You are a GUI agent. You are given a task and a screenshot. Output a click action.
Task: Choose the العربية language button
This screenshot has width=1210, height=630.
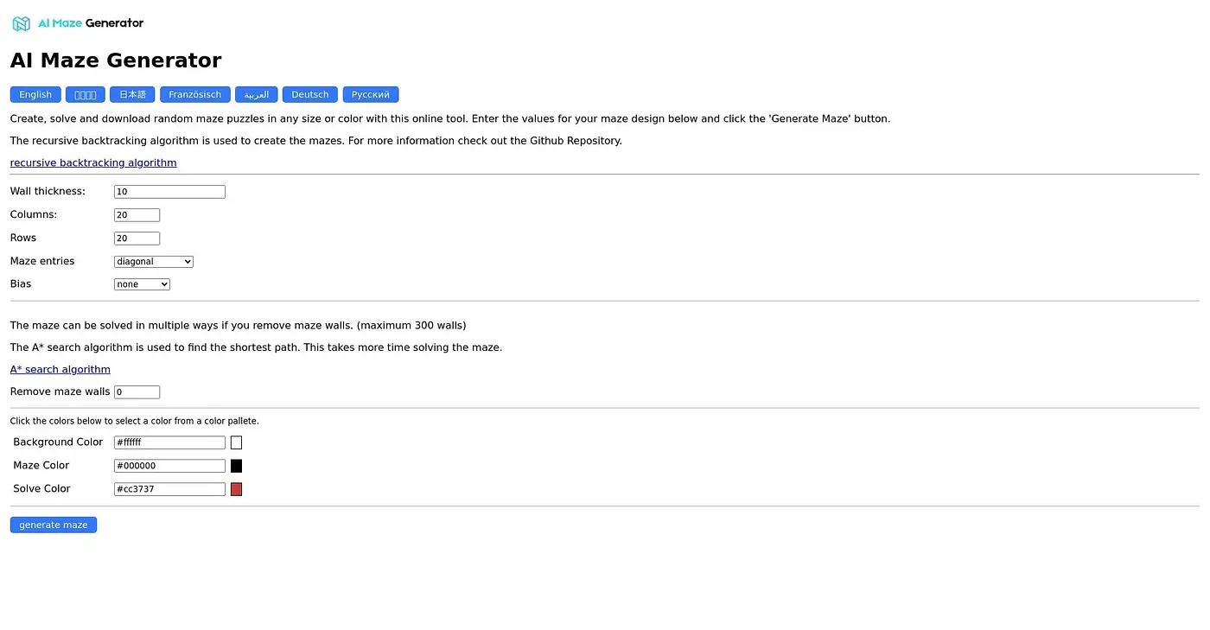[x=257, y=94]
